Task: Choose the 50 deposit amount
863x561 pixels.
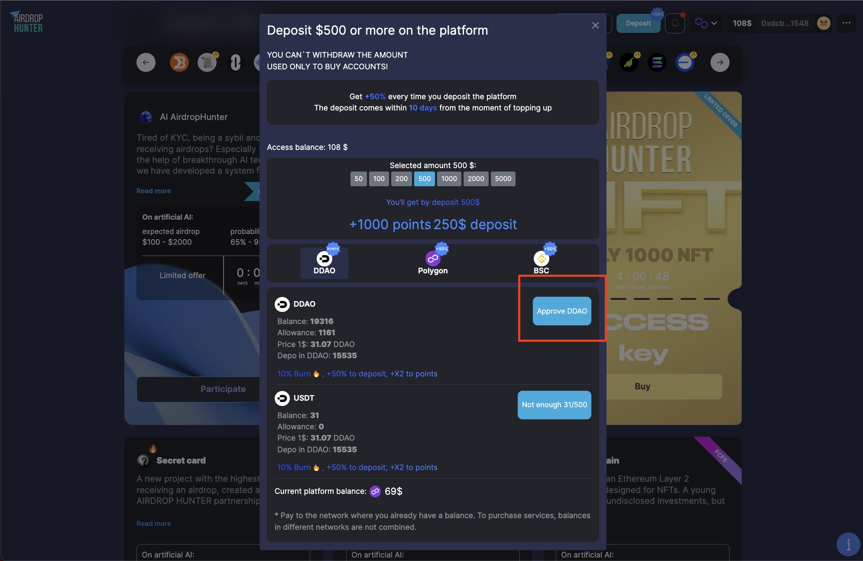Action: [x=359, y=179]
